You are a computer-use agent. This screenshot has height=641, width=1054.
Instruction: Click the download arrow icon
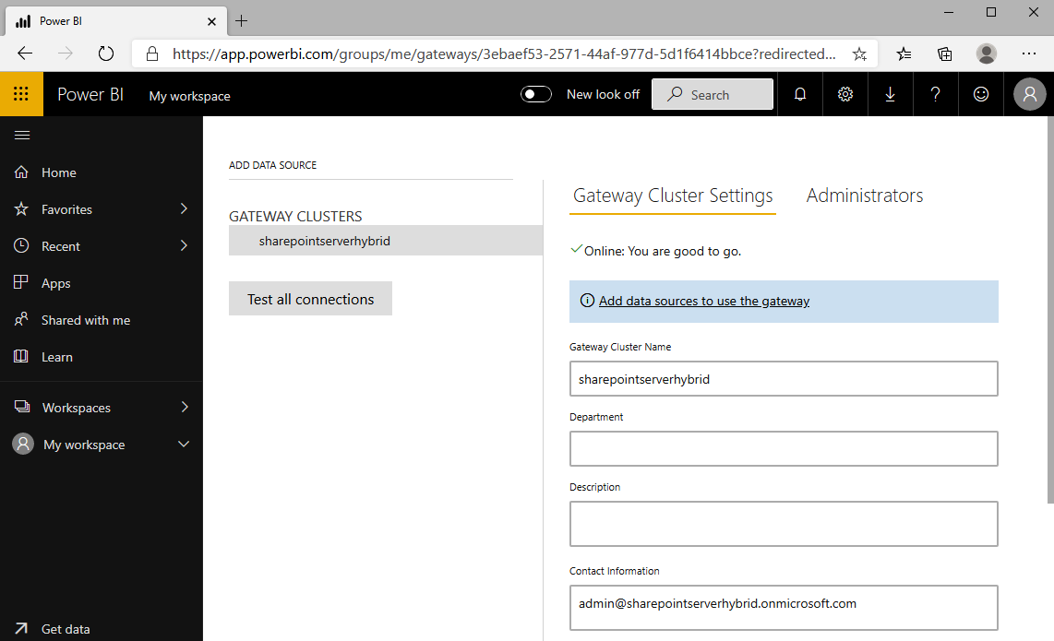point(890,94)
